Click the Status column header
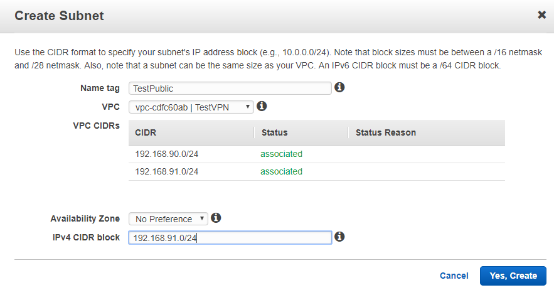Viewport: 554px width, 290px height. pyautogui.click(x=274, y=132)
